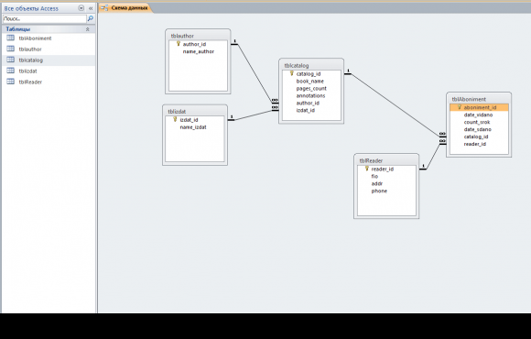
Task: Collapse the navigation pane with double chevron
Action: pyautogui.click(x=91, y=8)
